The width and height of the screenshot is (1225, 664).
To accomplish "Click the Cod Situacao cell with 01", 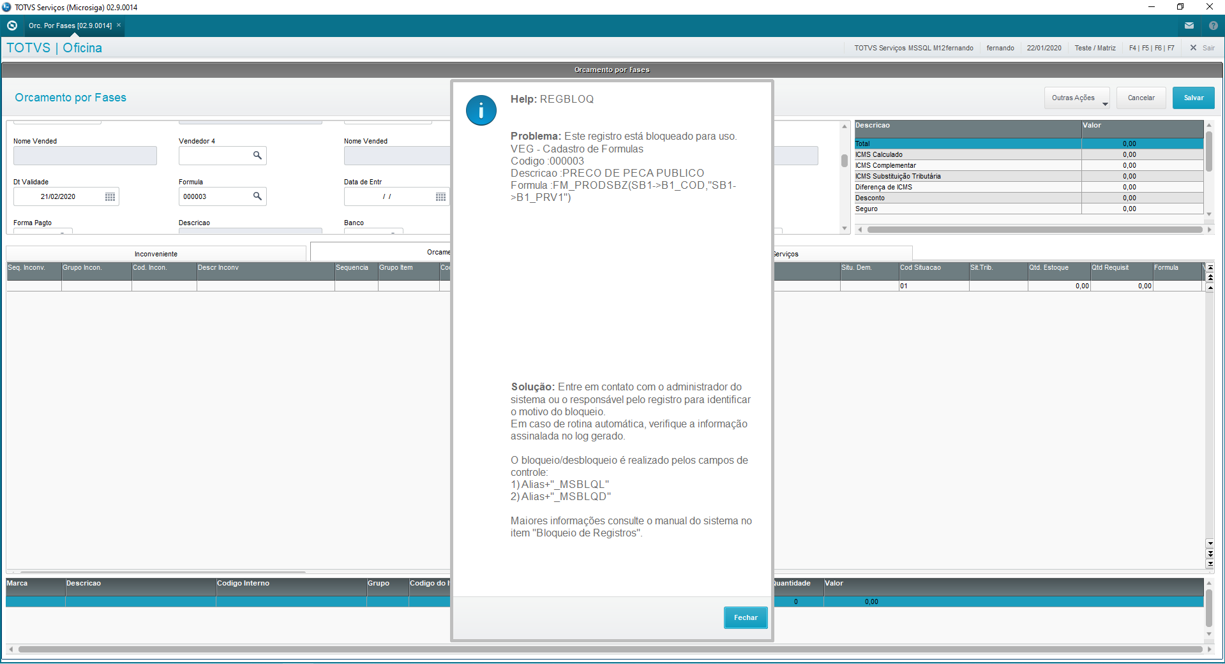I will pyautogui.click(x=934, y=286).
